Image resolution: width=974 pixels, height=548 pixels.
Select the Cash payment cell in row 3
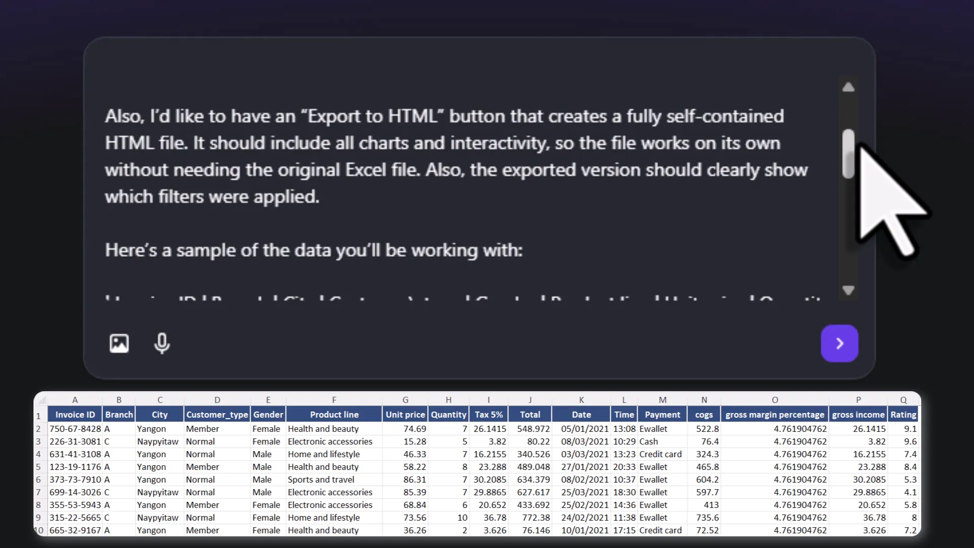click(662, 441)
